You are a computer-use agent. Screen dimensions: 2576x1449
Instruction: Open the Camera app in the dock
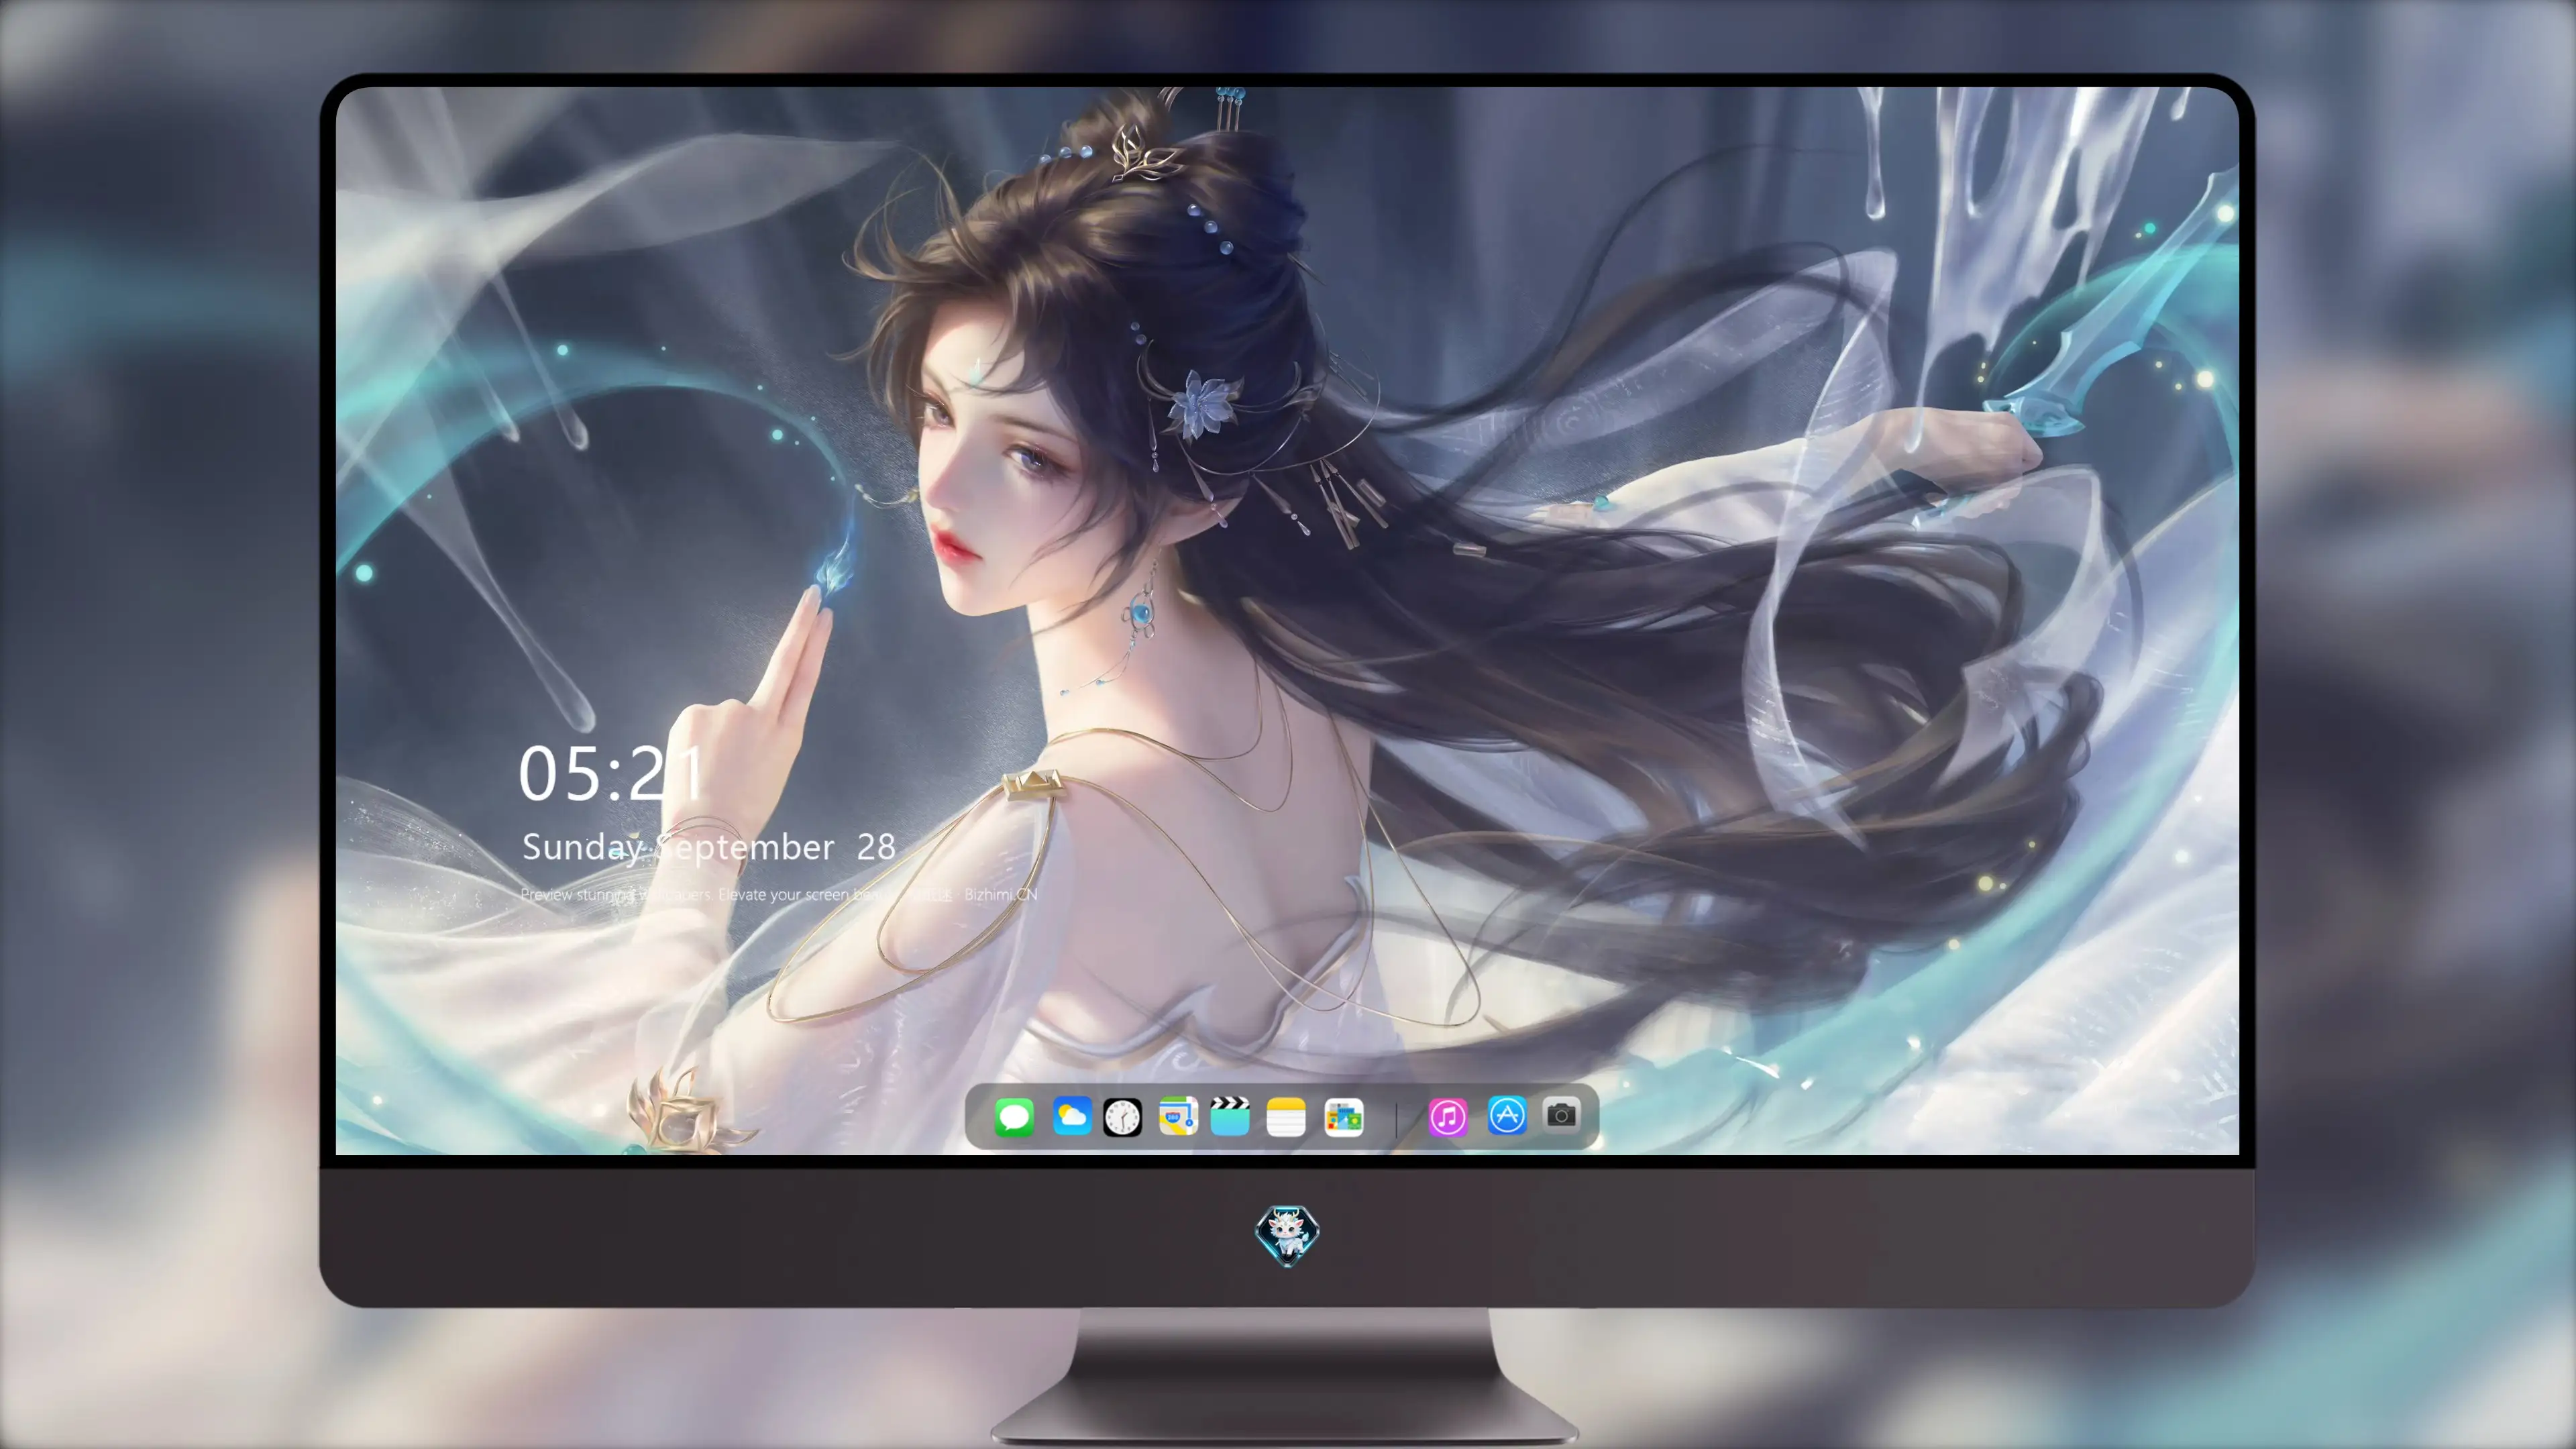coord(1561,1114)
